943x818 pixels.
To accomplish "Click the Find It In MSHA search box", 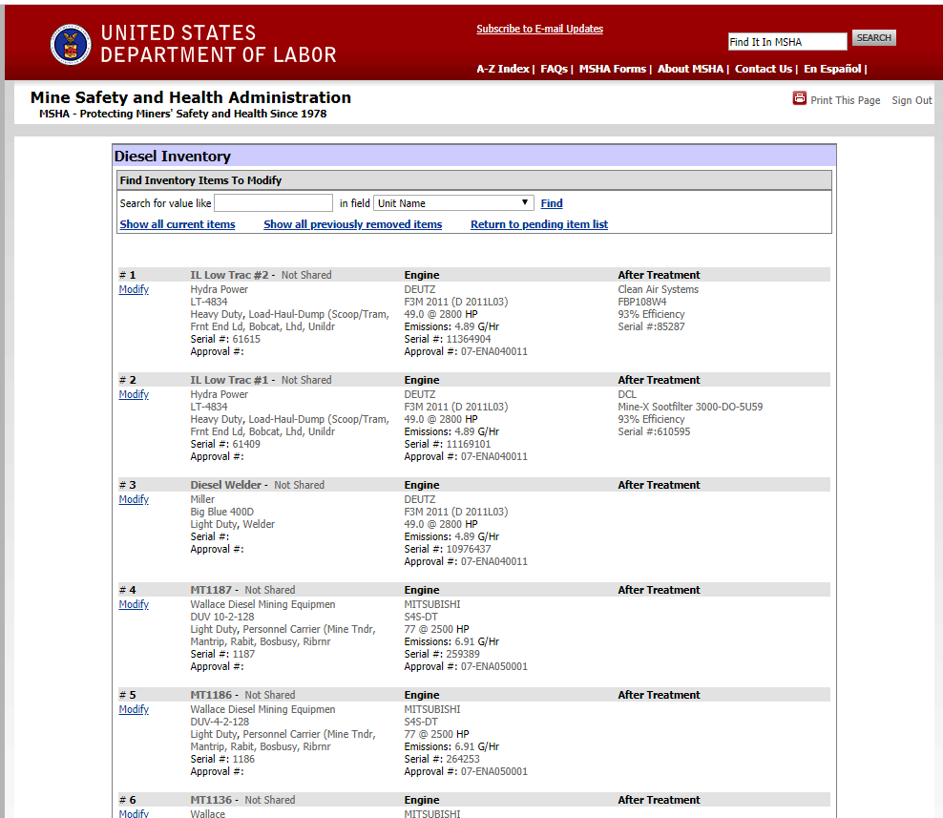I will pyautogui.click(x=786, y=41).
